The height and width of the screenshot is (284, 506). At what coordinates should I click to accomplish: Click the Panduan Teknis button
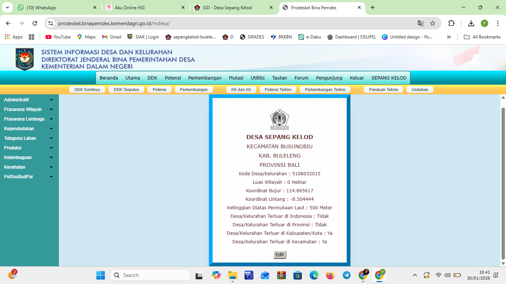[383, 89]
